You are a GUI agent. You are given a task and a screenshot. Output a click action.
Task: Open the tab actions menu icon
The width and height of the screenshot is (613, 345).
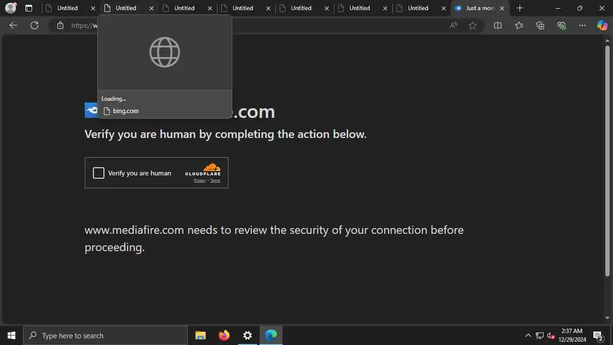(29, 8)
